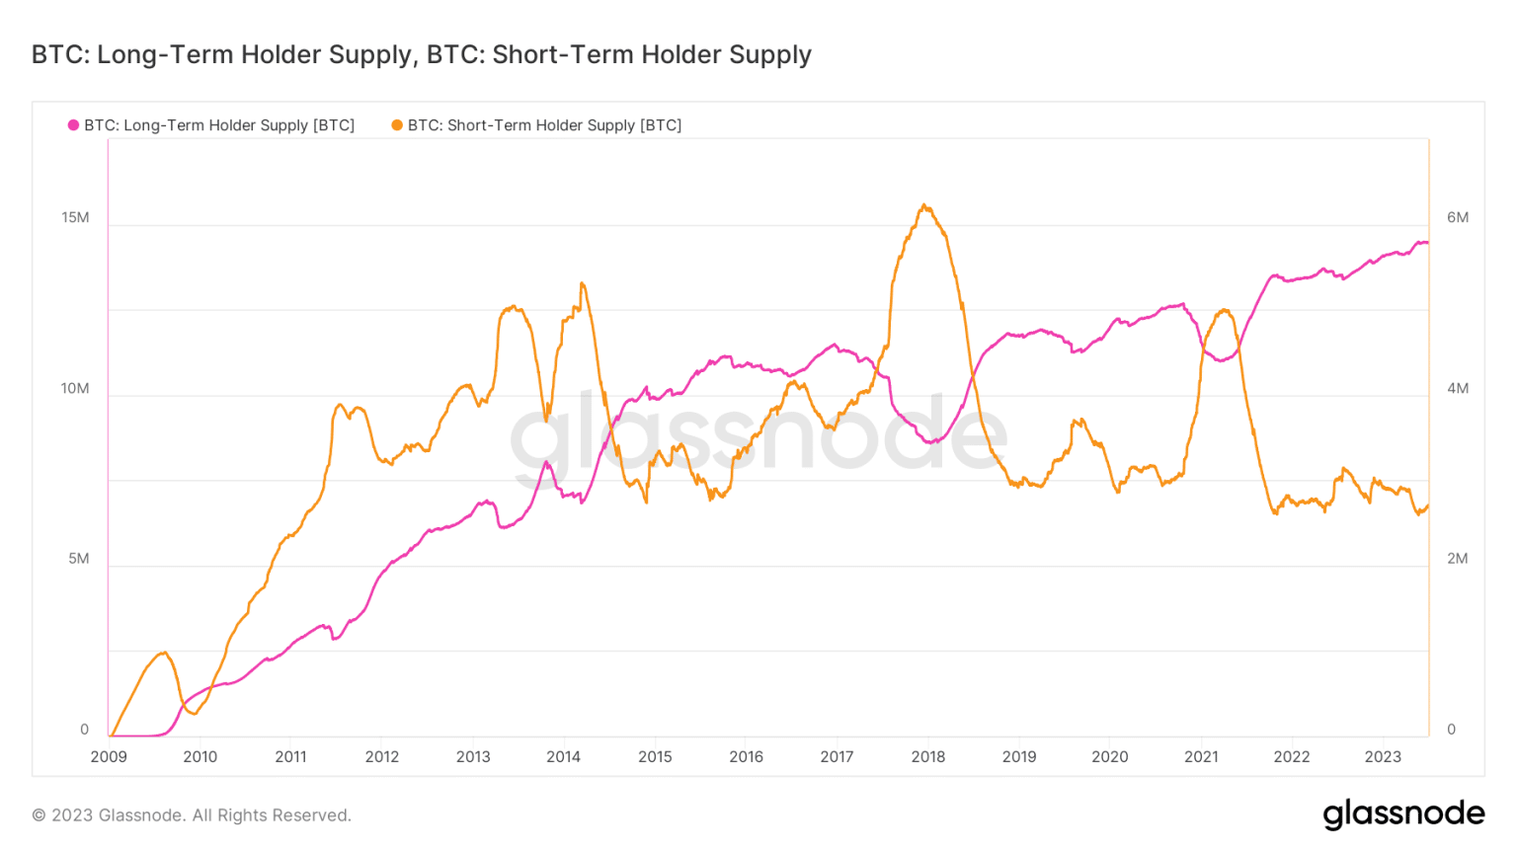This screenshot has height=853, width=1517.
Task: Click the 6M right axis label
Action: [x=1458, y=217]
